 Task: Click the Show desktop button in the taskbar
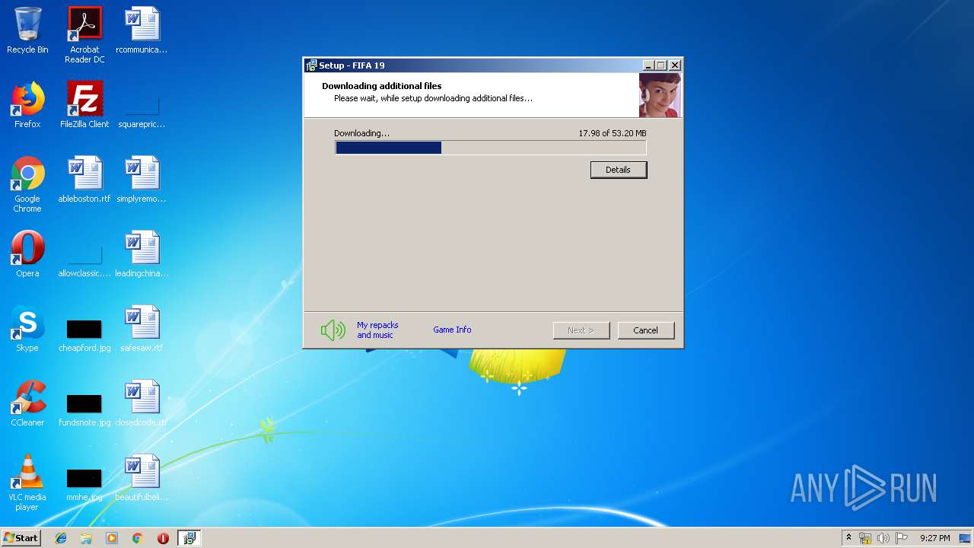966,538
